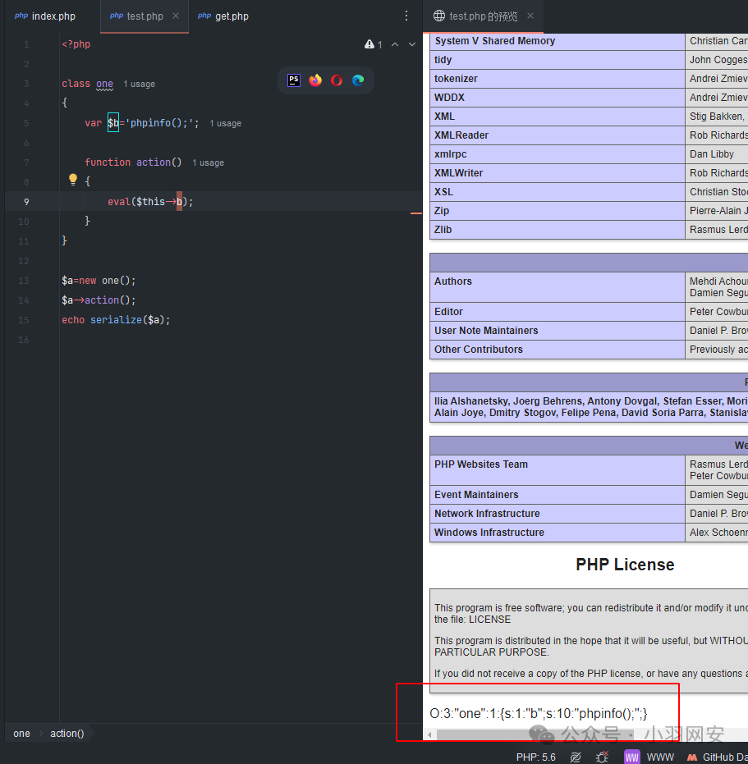Open the page in Firefox

(315, 80)
